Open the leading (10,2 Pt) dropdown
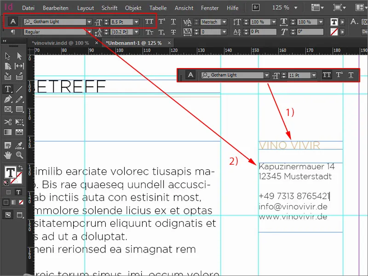 (x=136, y=32)
